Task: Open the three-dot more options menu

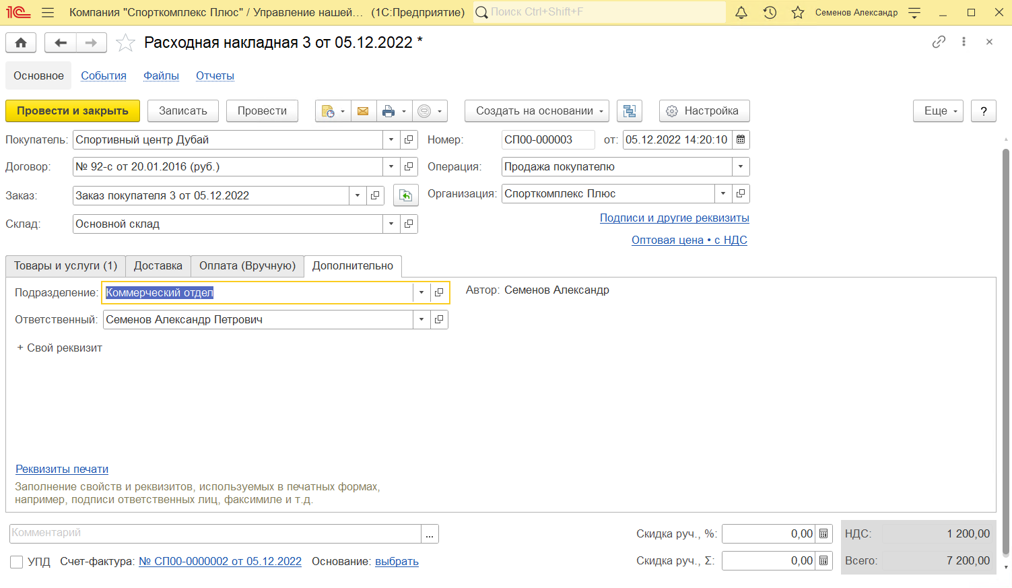Action: point(964,42)
